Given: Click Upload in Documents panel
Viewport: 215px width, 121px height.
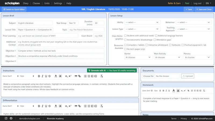Looking at the screenshot, I should click(188, 76).
